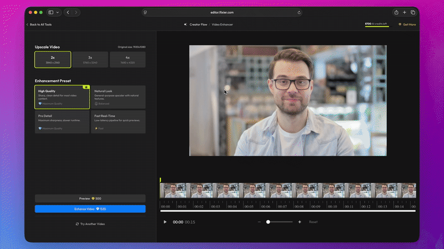Choose the 4x upscale option

(x=128, y=59)
